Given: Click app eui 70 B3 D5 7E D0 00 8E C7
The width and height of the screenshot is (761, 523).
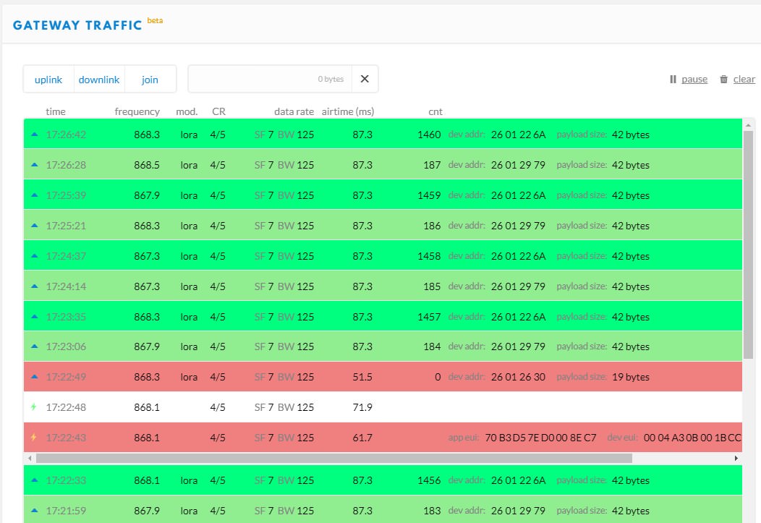Looking at the screenshot, I should [540, 437].
